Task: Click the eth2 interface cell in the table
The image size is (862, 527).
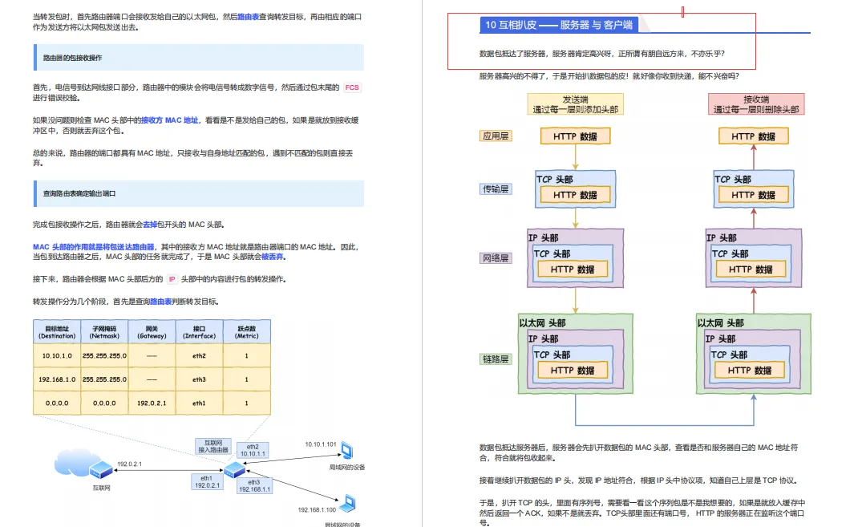Action: click(x=199, y=356)
